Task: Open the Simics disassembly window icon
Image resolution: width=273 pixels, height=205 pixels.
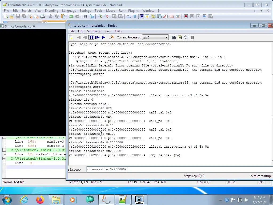Action: 180,37
